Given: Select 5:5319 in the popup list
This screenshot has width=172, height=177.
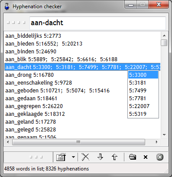Looking at the screenshot, I should pyautogui.click(x=143, y=114).
